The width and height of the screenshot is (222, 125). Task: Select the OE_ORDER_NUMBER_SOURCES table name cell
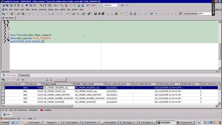[59, 98]
